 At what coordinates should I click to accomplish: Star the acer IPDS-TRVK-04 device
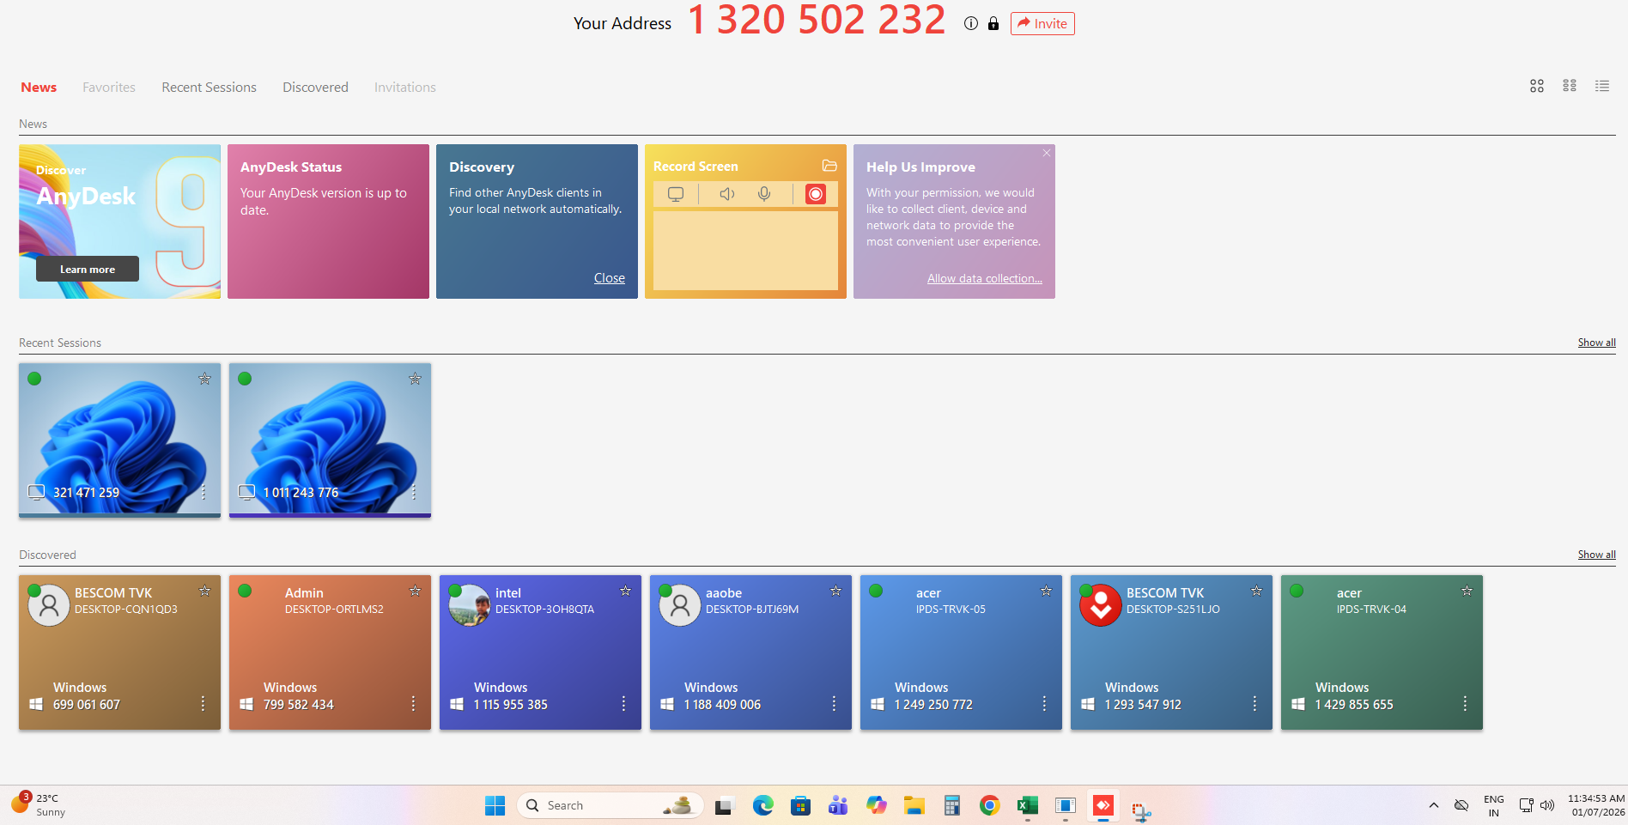click(x=1467, y=591)
